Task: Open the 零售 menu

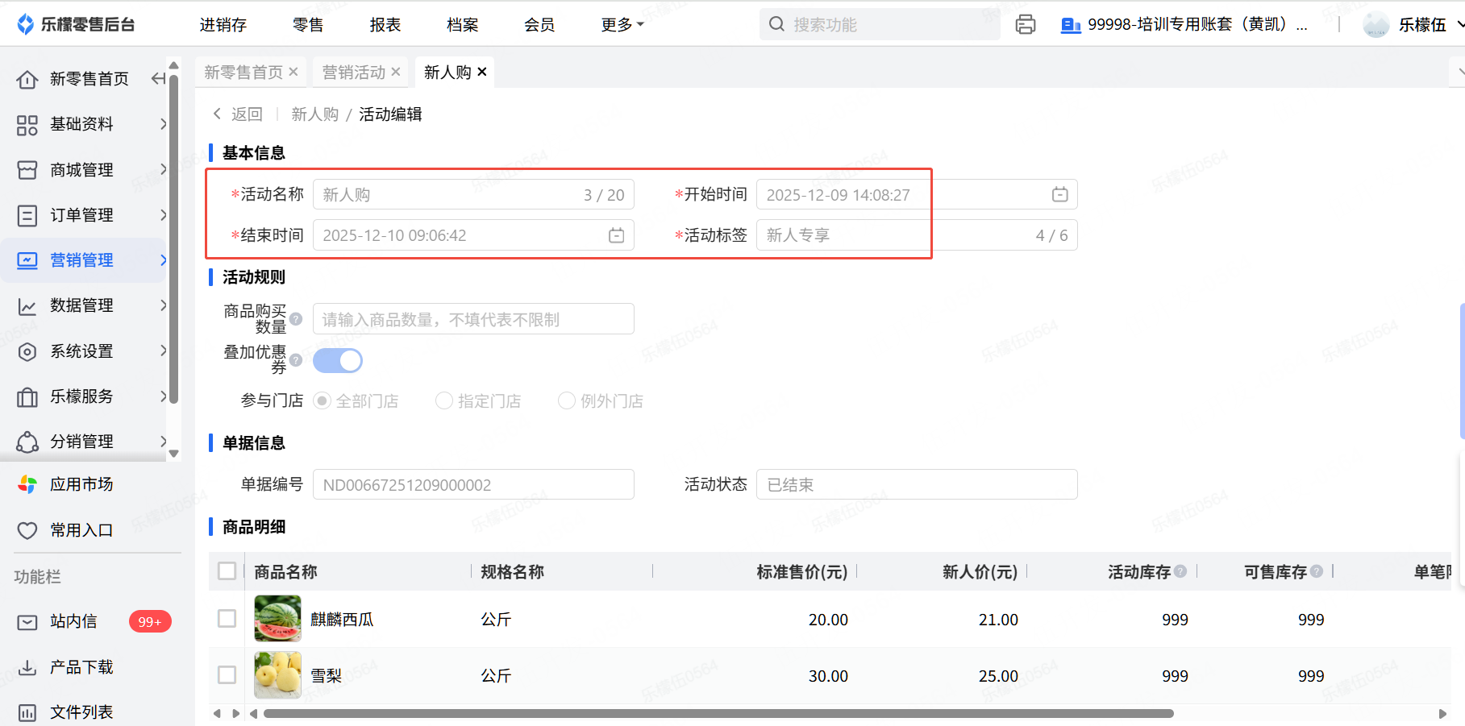Action: pyautogui.click(x=308, y=25)
